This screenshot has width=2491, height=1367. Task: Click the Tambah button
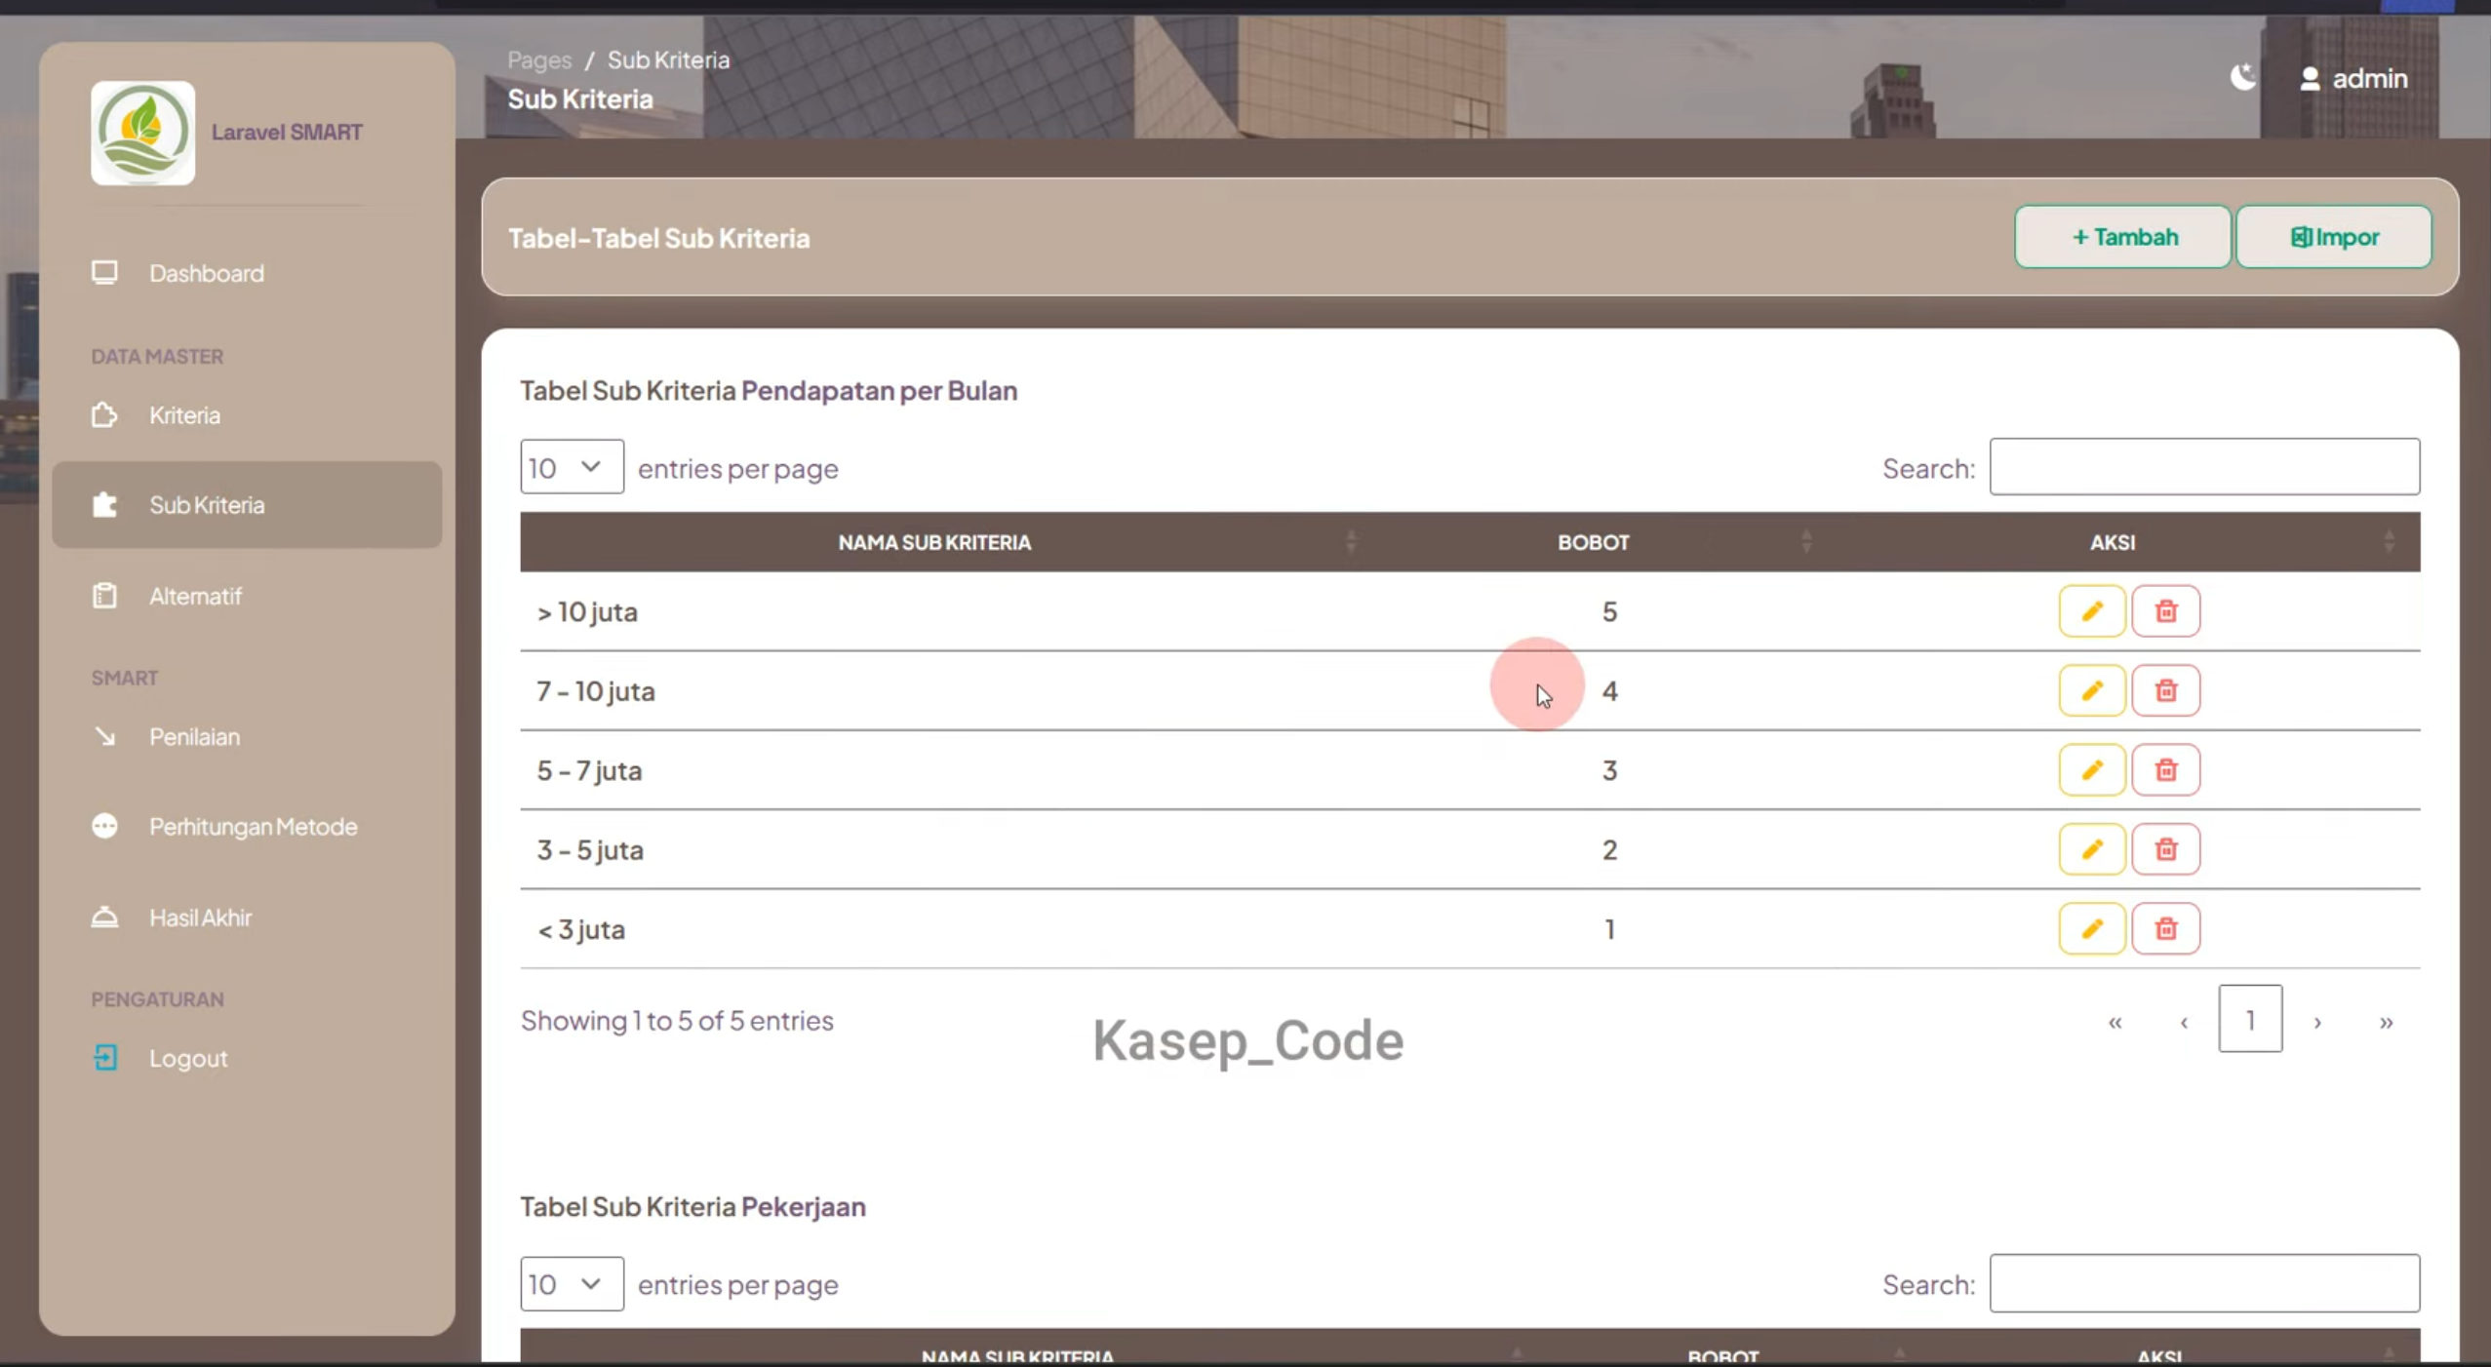2122,237
